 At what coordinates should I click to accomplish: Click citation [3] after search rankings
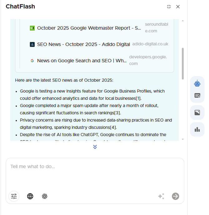pos(118,113)
